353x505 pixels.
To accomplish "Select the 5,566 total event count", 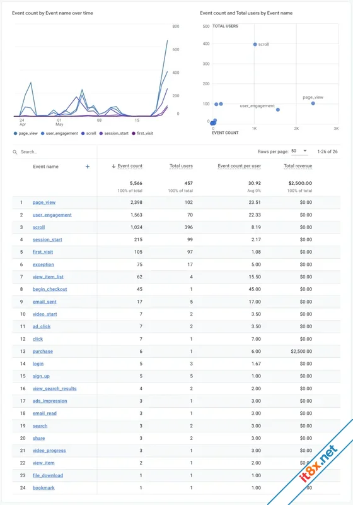I will (x=136, y=183).
